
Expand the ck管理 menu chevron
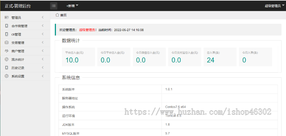click(x=43, y=34)
